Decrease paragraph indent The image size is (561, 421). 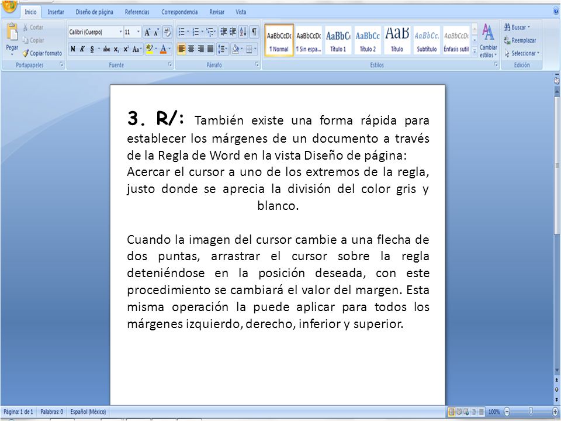(x=224, y=32)
